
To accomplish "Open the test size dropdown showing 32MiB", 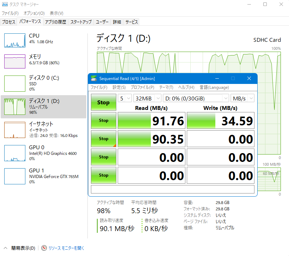I will (147, 98).
